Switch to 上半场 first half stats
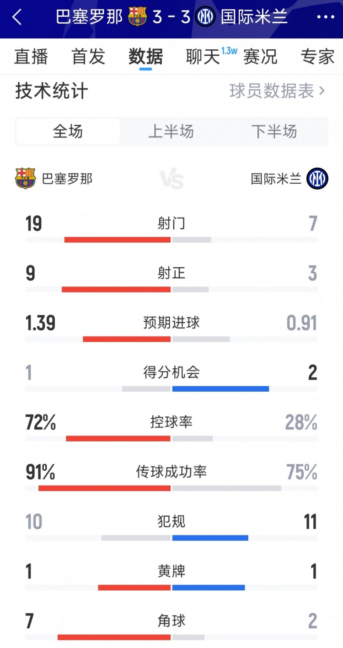343x648 pixels. coord(171,132)
